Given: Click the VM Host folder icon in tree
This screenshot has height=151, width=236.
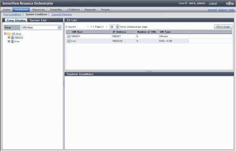Looking at the screenshot, I should [x=9, y=34].
